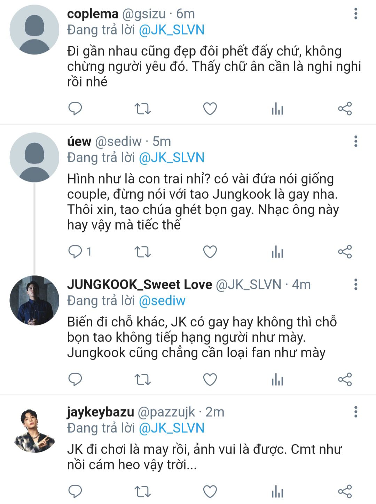
Task: Retweet JUNGKOOK_Sweet Love's reply
Action: click(x=142, y=379)
